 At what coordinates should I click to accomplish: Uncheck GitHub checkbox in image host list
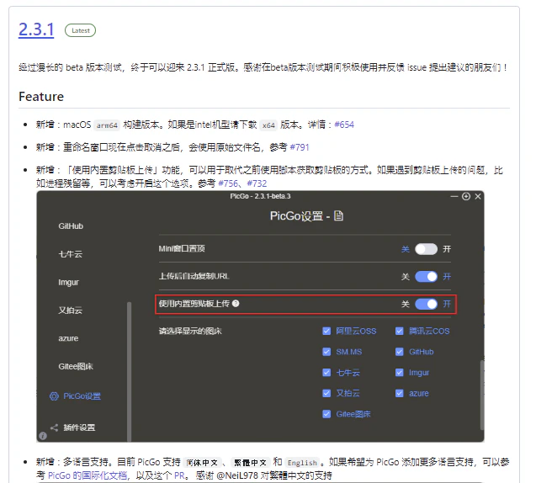(399, 352)
